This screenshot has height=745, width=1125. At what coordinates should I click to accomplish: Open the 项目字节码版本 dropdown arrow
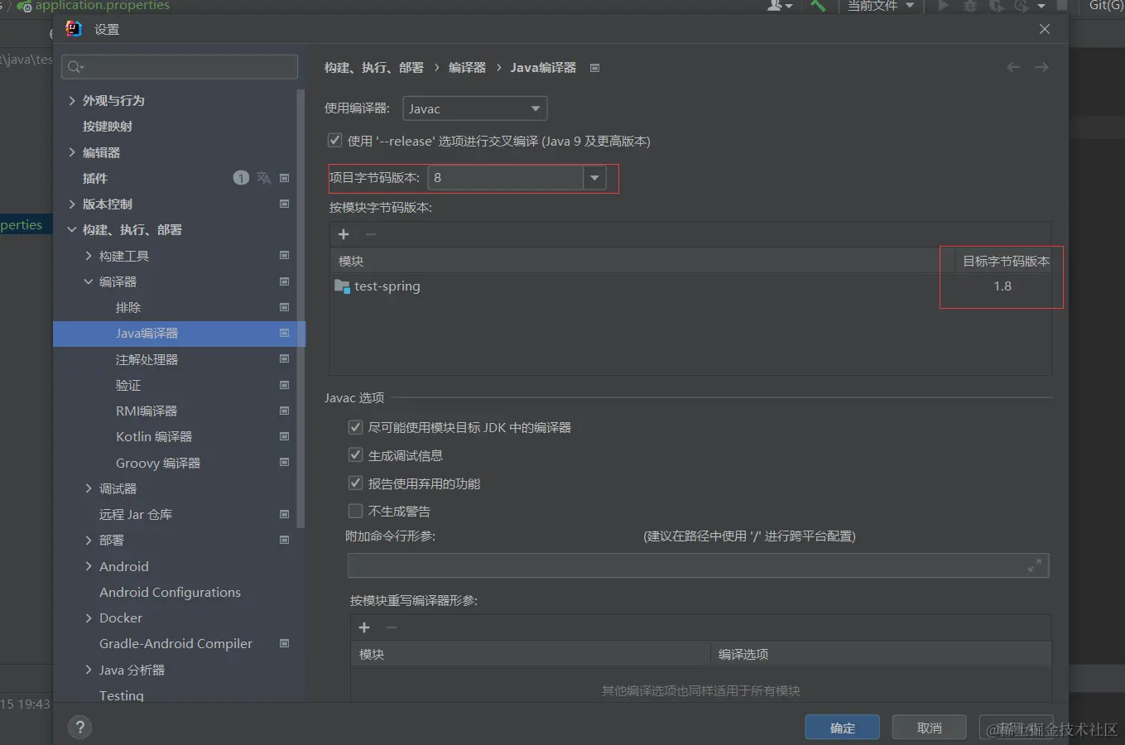(594, 178)
